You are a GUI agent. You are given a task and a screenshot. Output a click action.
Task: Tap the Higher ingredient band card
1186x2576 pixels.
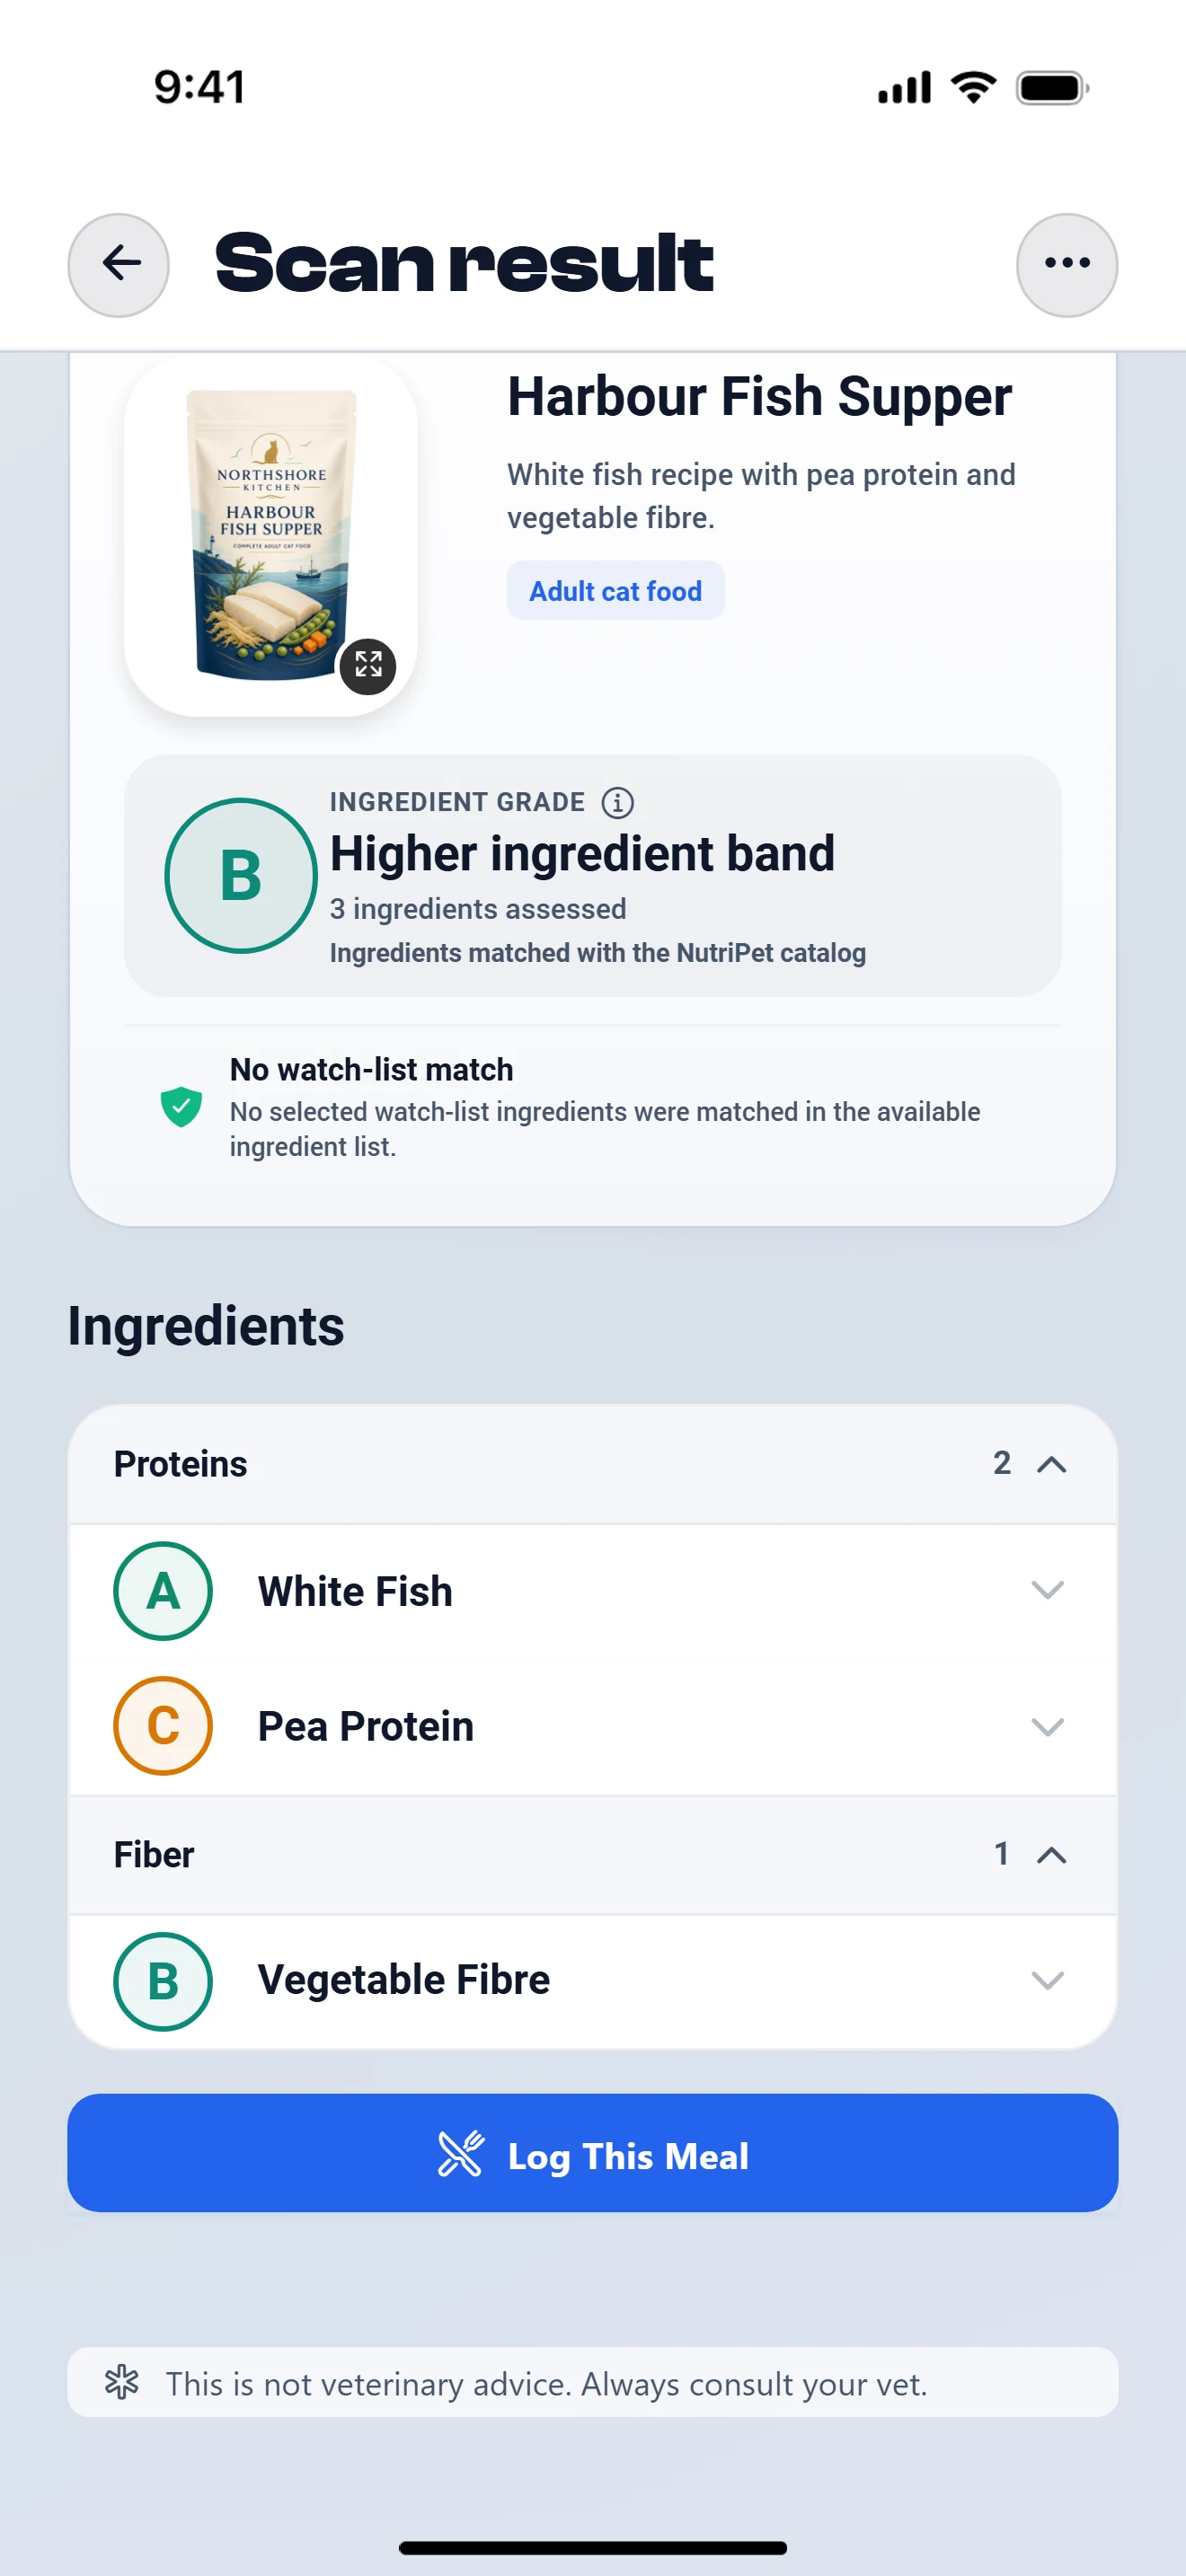coord(592,875)
